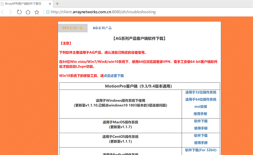Bookmark page with the star icon
Image resolution: width=253 pixels, height=155 pixels.
tap(37, 12)
